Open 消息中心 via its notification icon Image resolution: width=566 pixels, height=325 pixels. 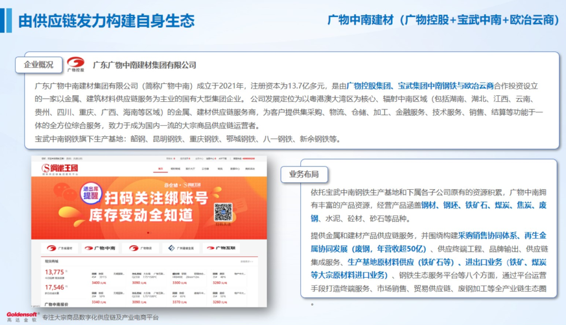211,159
